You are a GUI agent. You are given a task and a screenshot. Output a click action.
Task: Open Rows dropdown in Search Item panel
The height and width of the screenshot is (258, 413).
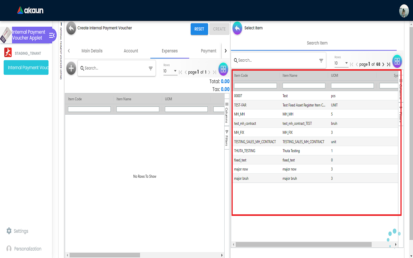tap(341, 63)
